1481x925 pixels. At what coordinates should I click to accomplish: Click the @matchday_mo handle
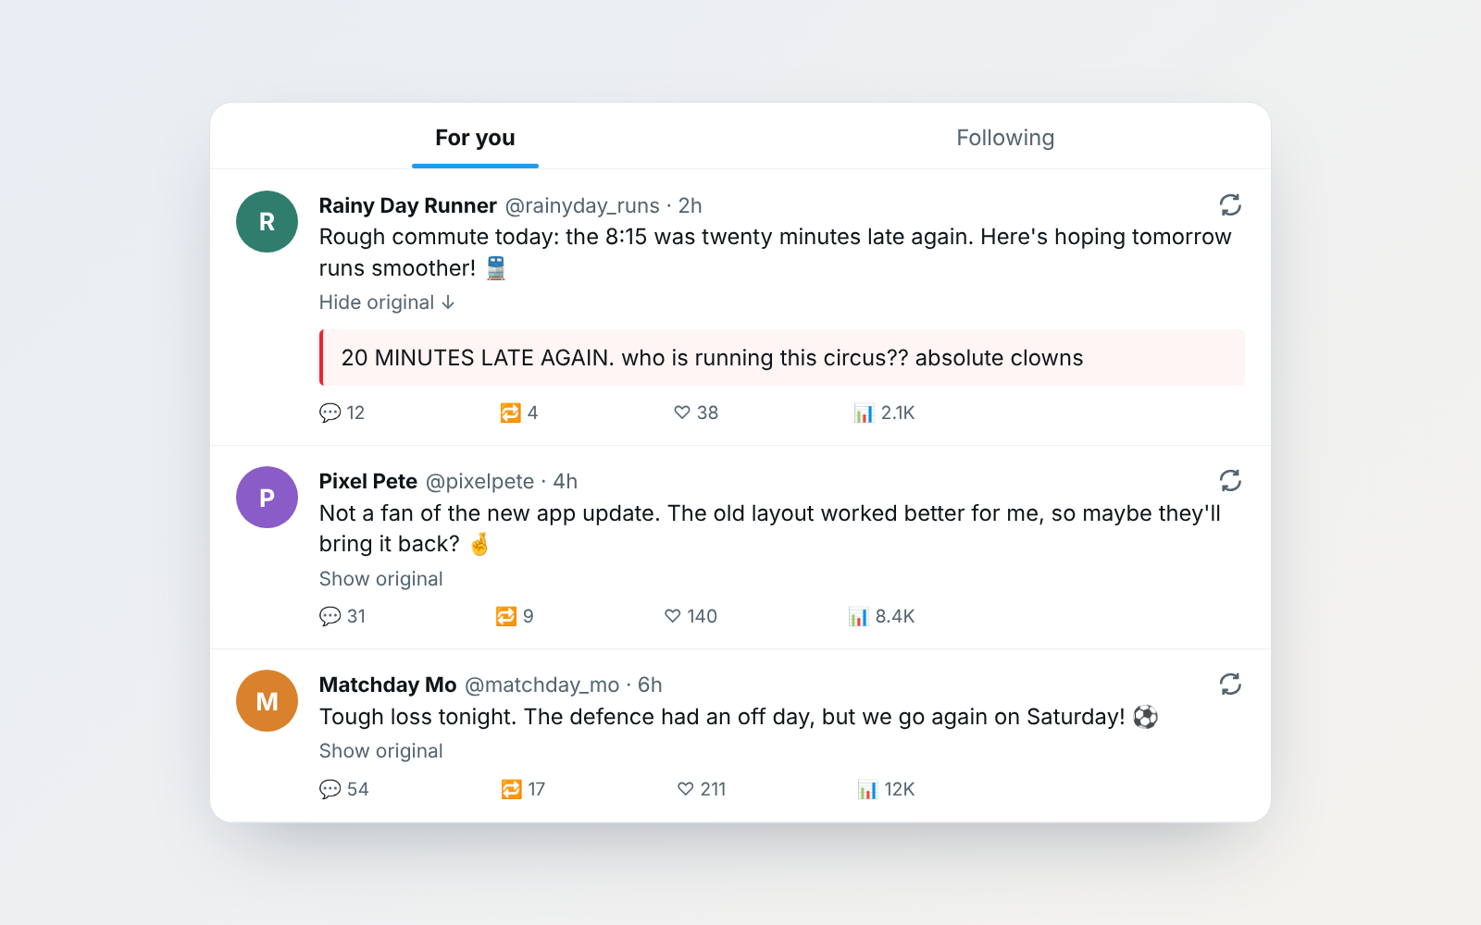click(x=541, y=684)
